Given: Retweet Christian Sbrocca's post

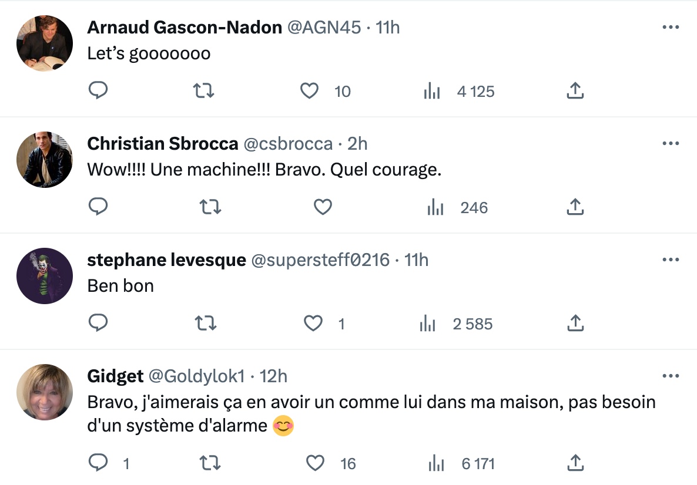Looking at the screenshot, I should point(210,207).
